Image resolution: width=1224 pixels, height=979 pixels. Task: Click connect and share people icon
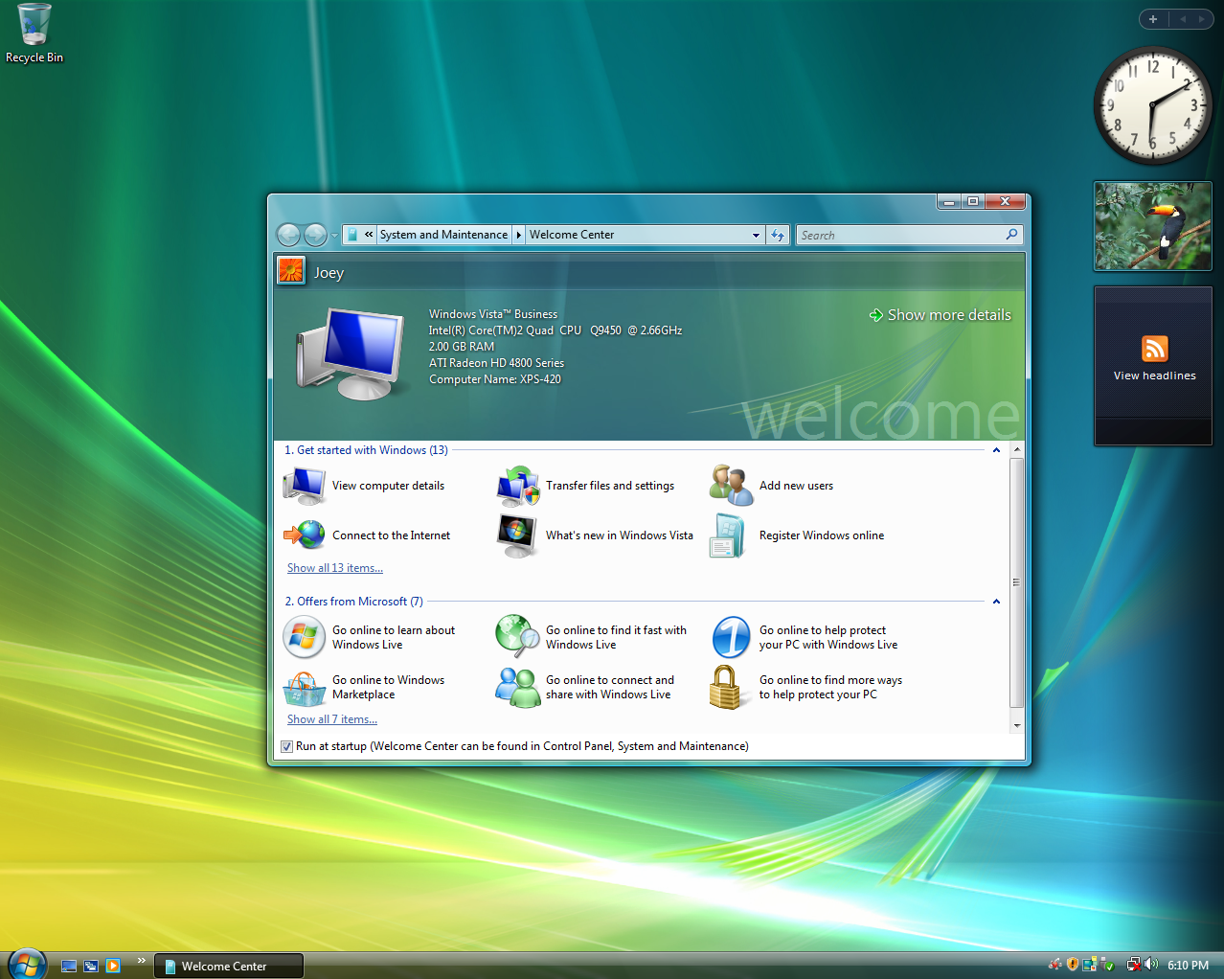pyautogui.click(x=518, y=687)
